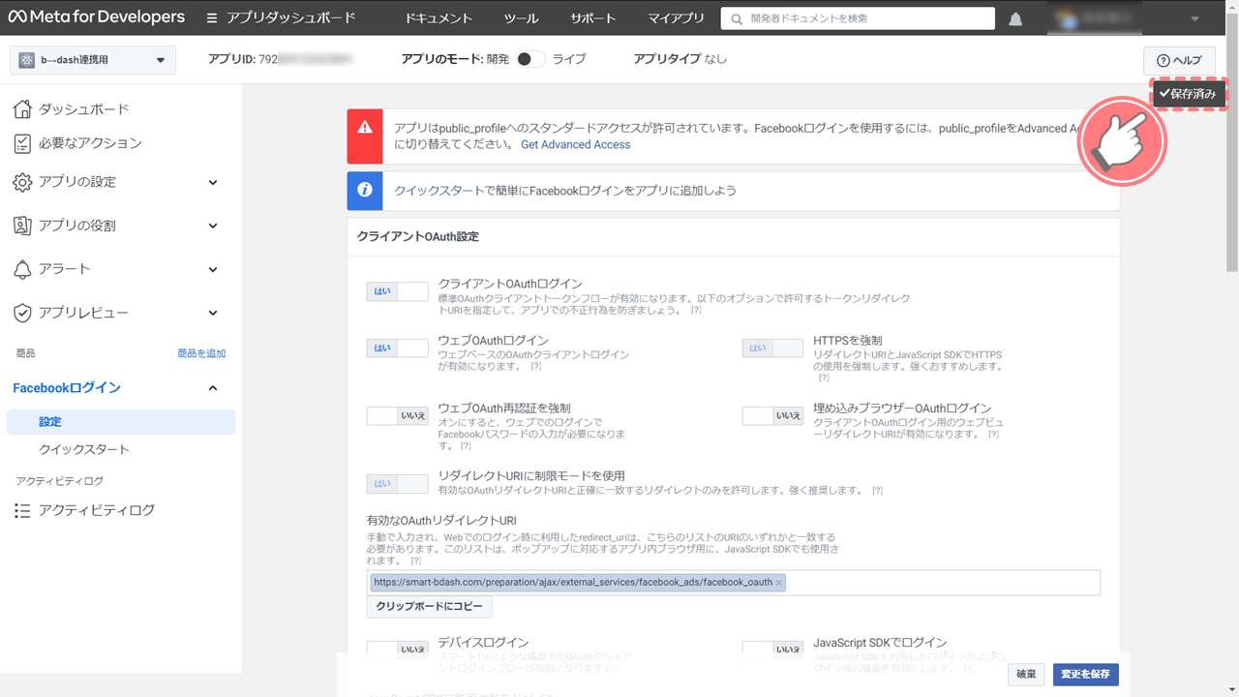
Task: Open help tooltip for HTTPSを強制
Action: (824, 378)
